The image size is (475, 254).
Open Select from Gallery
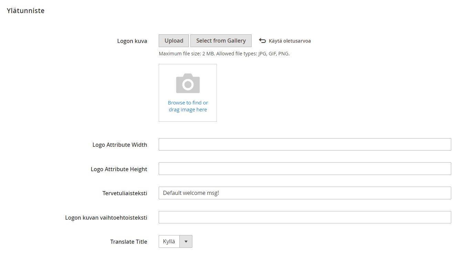[221, 41]
